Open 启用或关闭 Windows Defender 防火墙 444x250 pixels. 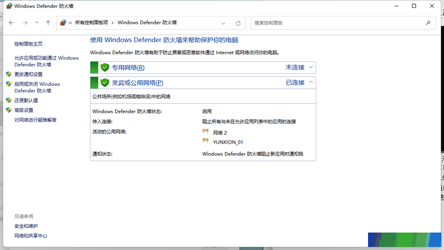37,87
